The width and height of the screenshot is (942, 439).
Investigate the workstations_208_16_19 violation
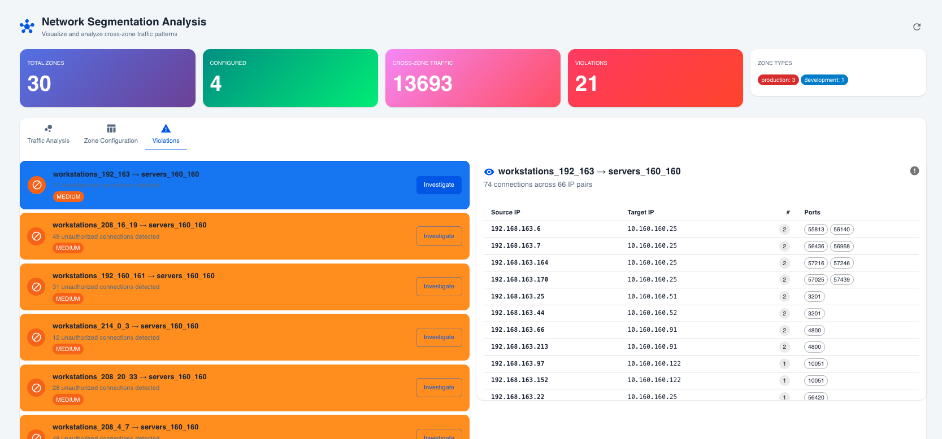[x=439, y=236]
